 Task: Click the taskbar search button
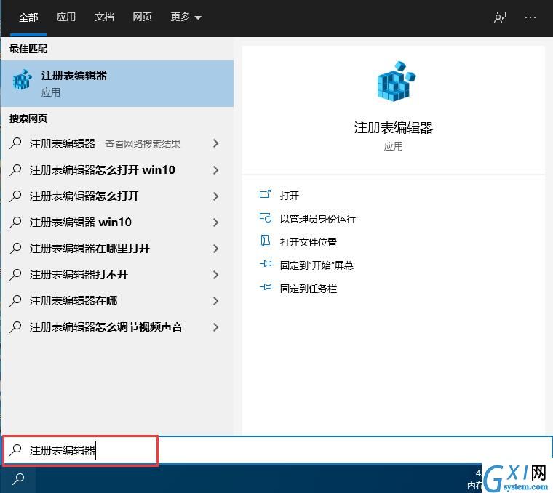[x=18, y=479]
